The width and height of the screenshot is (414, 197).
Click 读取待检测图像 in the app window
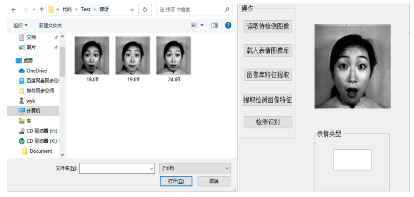tap(268, 26)
